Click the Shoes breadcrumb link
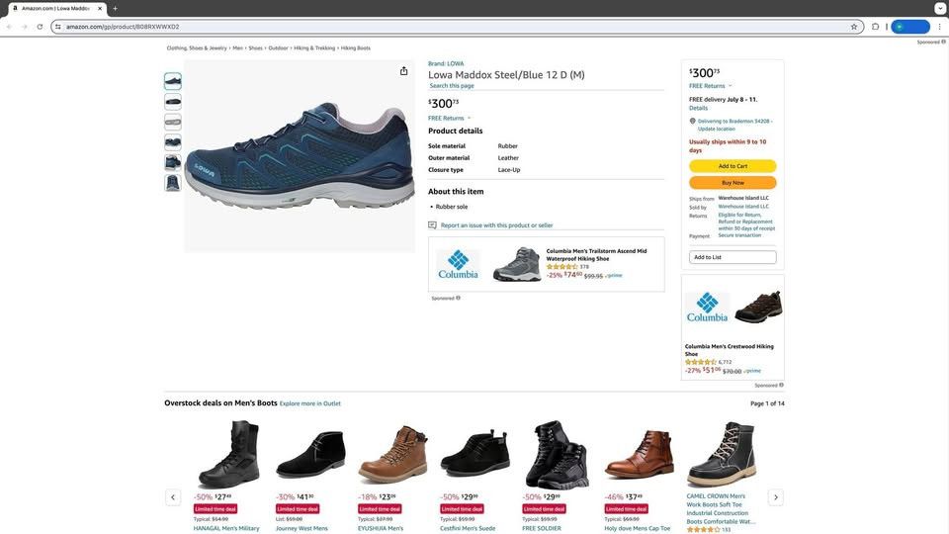This screenshot has height=534, width=949. [x=255, y=47]
